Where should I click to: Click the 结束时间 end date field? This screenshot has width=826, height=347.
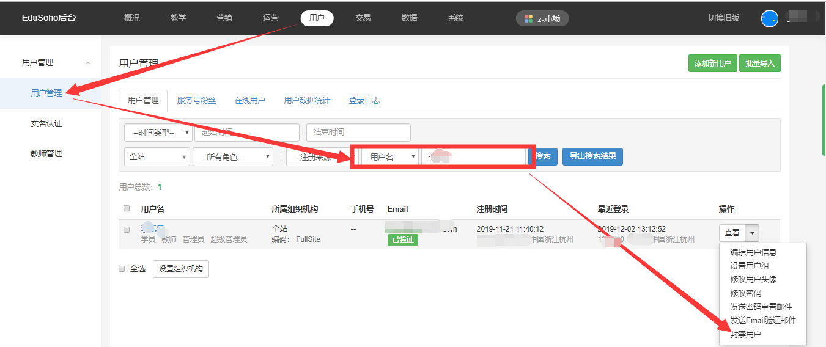[358, 133]
